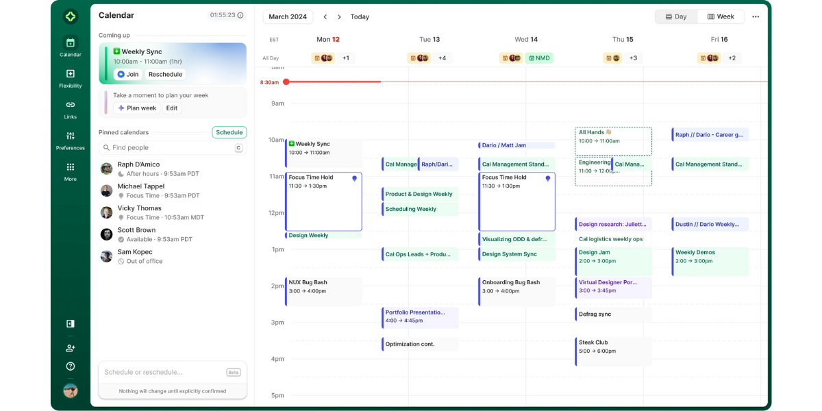Screen dimensions: 822x411
Task: Select the Links icon in sidebar
Action: pos(70,105)
